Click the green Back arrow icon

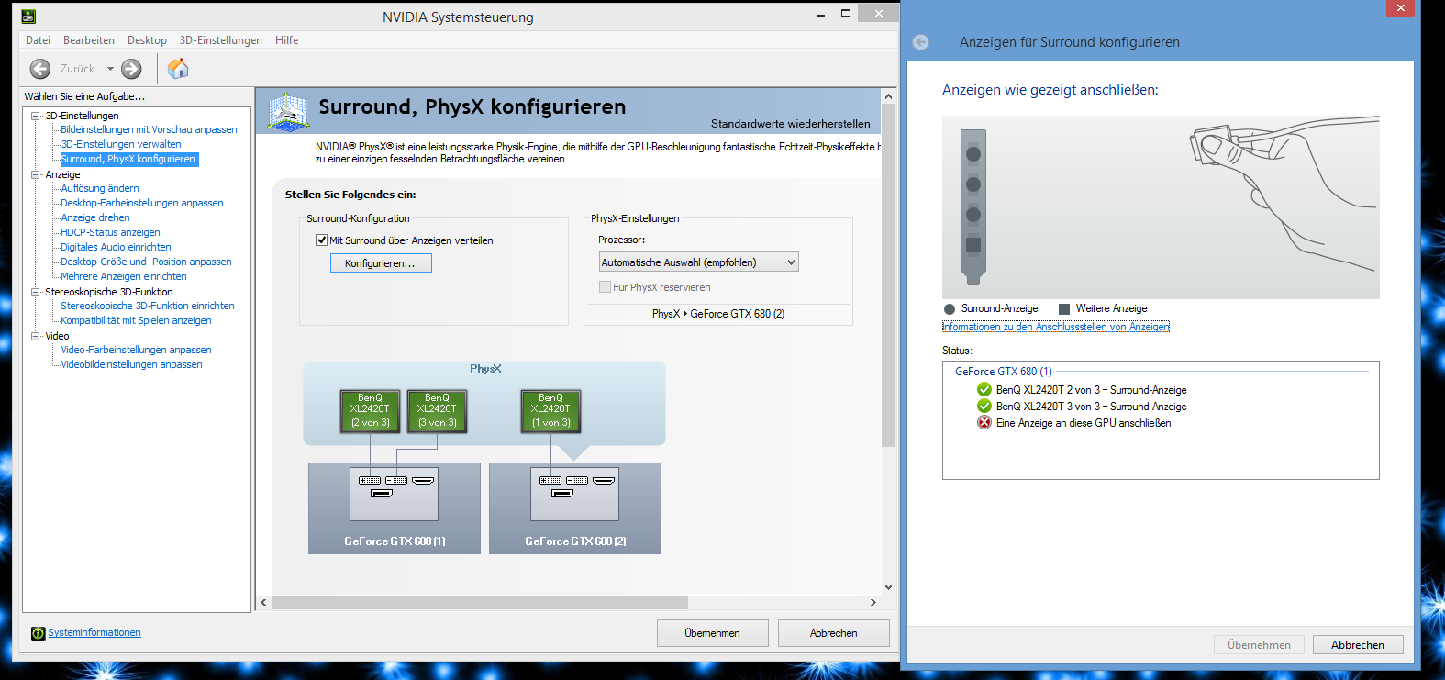point(40,69)
